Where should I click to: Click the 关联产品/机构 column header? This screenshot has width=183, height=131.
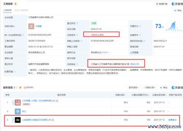[175, 95]
